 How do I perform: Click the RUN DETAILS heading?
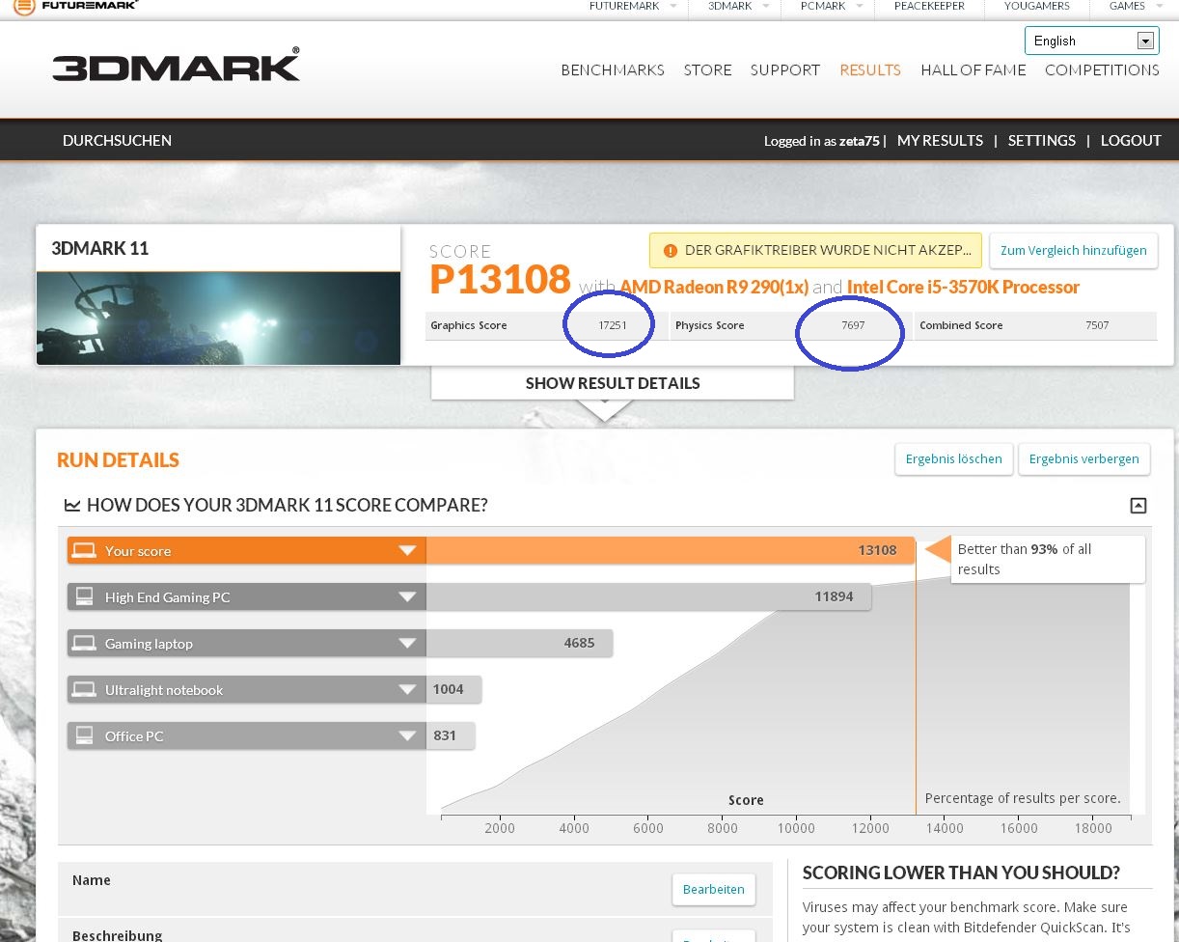tap(118, 460)
